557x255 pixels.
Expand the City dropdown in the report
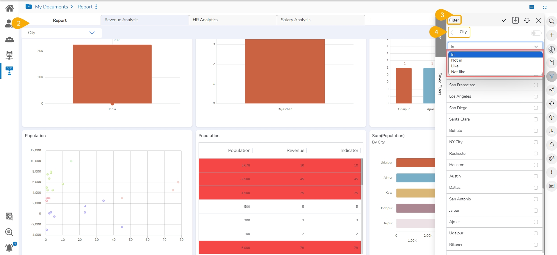coord(92,33)
